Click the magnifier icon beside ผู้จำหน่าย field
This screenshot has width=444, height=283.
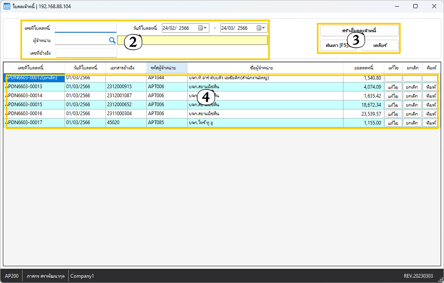[x=112, y=40]
